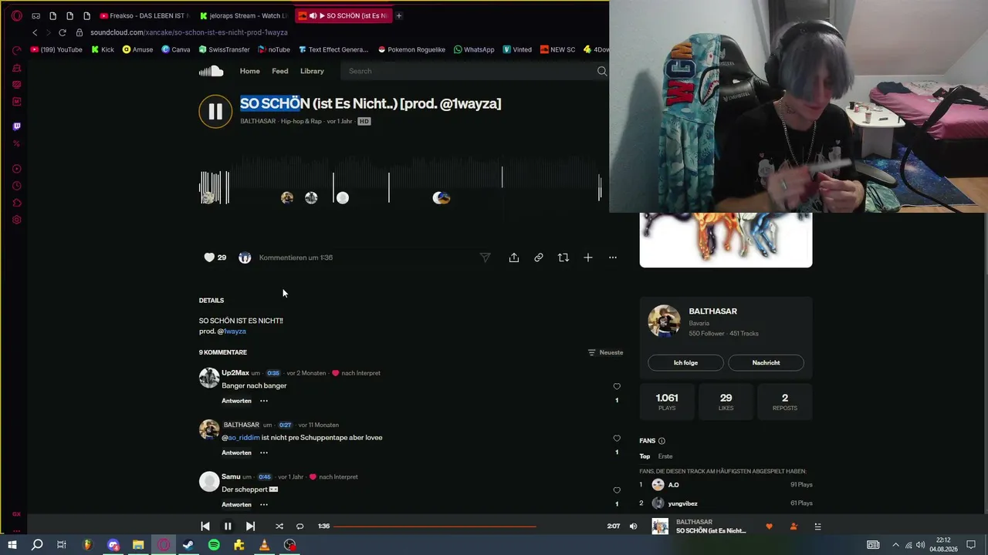
Task: Like BALTHASAR's comment about Schuppentape
Action: click(617, 439)
